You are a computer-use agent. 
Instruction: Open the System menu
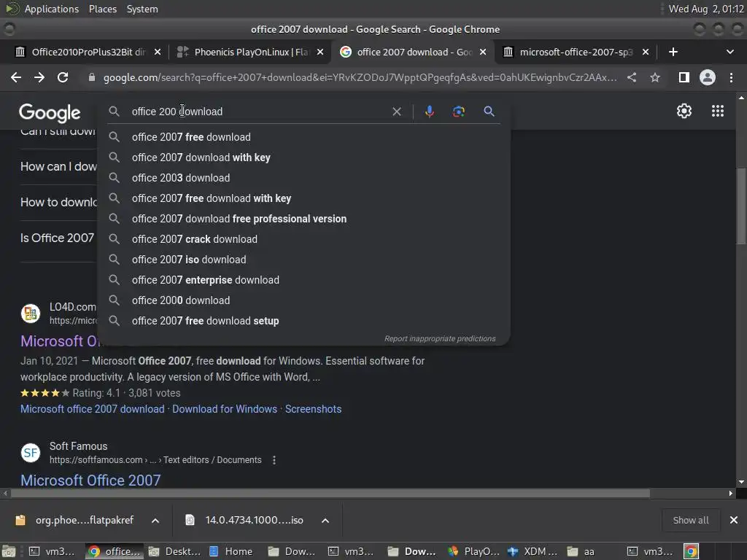pos(142,9)
